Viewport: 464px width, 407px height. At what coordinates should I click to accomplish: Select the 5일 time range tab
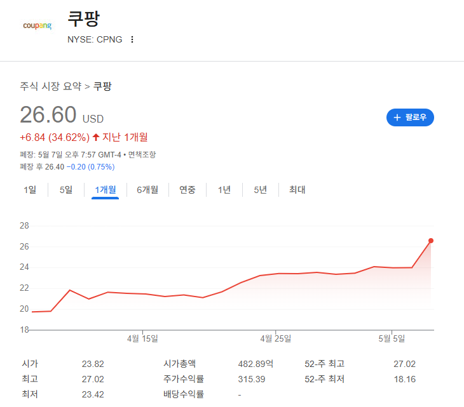[x=66, y=190]
